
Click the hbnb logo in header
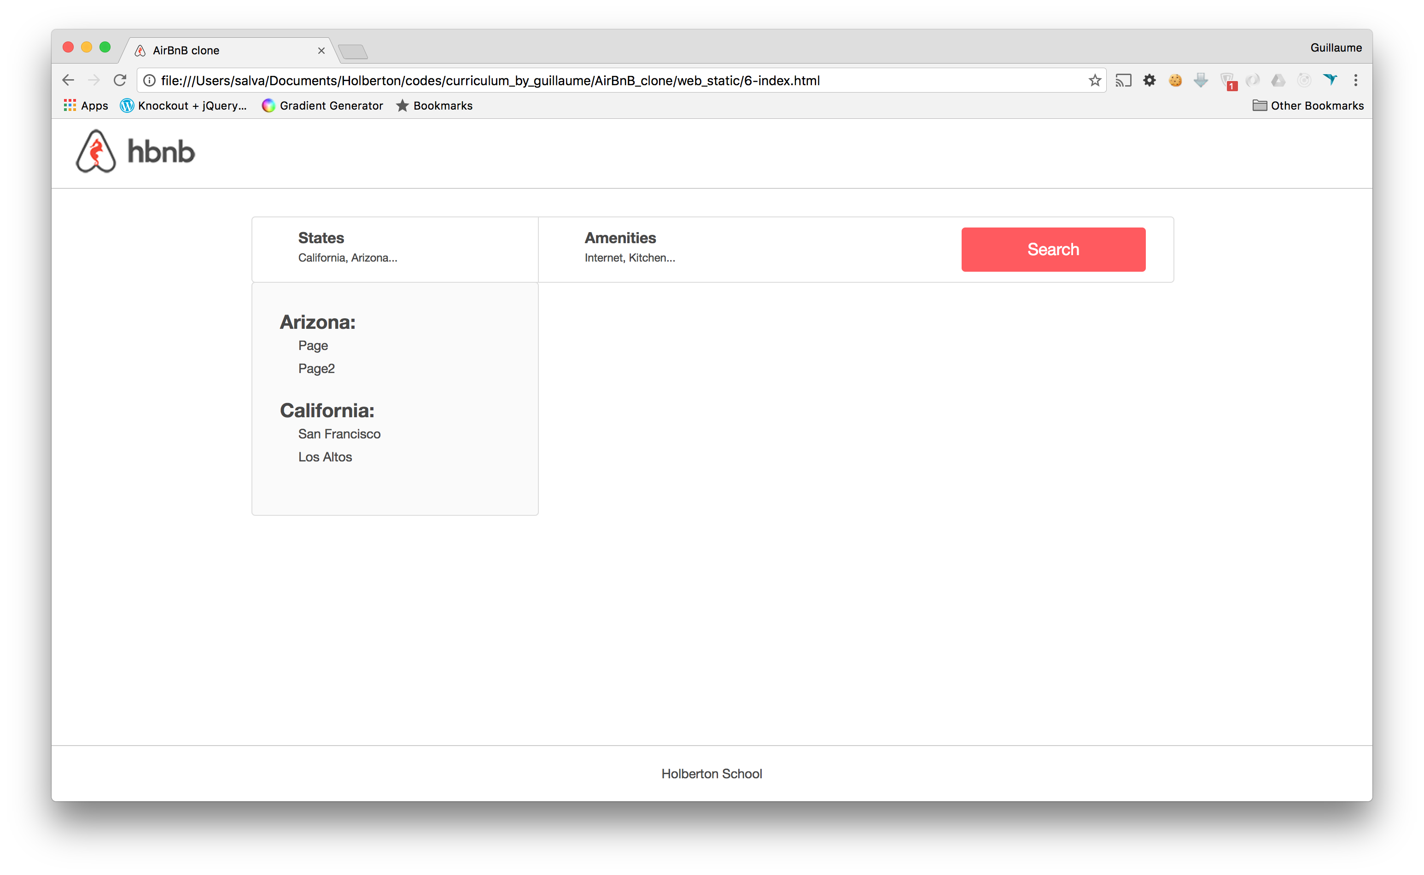tap(135, 152)
